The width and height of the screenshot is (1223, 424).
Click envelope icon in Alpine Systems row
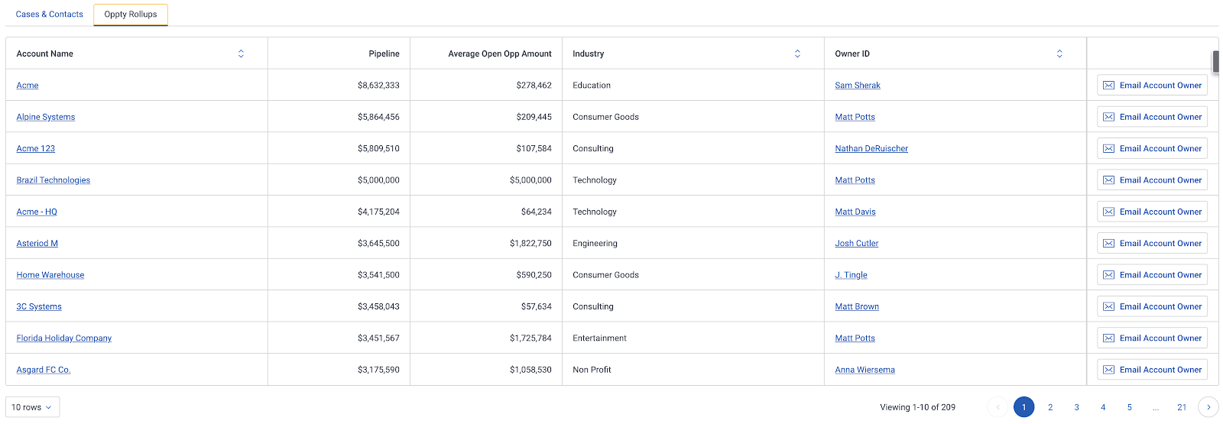(1108, 117)
